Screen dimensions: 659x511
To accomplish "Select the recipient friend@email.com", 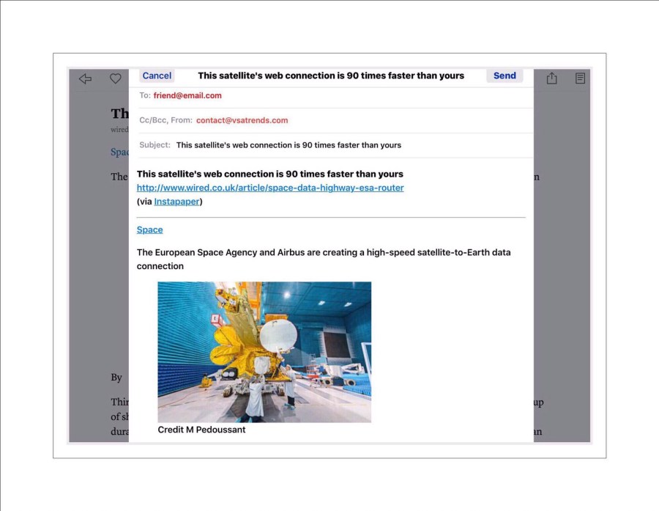I will [x=187, y=95].
